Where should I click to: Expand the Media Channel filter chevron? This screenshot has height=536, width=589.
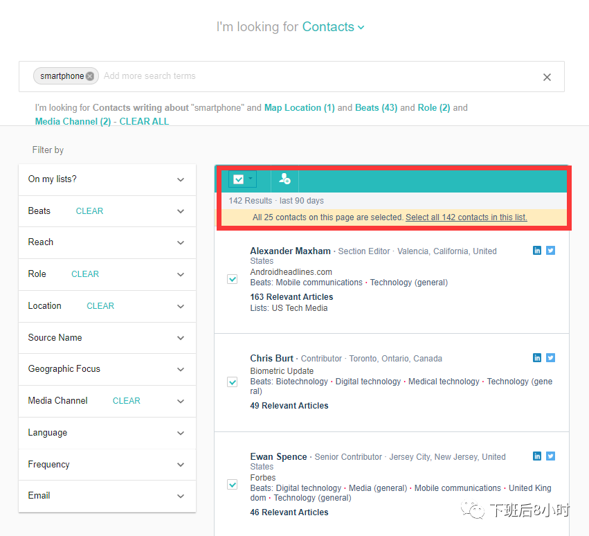pyautogui.click(x=181, y=401)
